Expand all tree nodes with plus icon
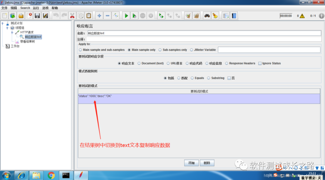The image size is (325, 180). (99, 16)
